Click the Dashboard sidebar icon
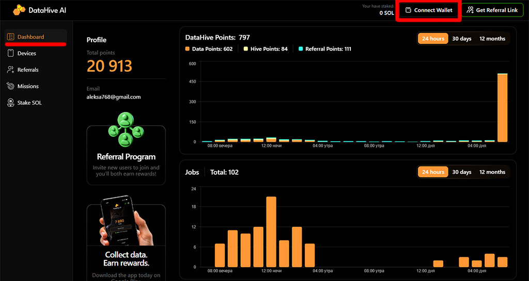Viewport: 529px width, 281px height. pos(11,37)
